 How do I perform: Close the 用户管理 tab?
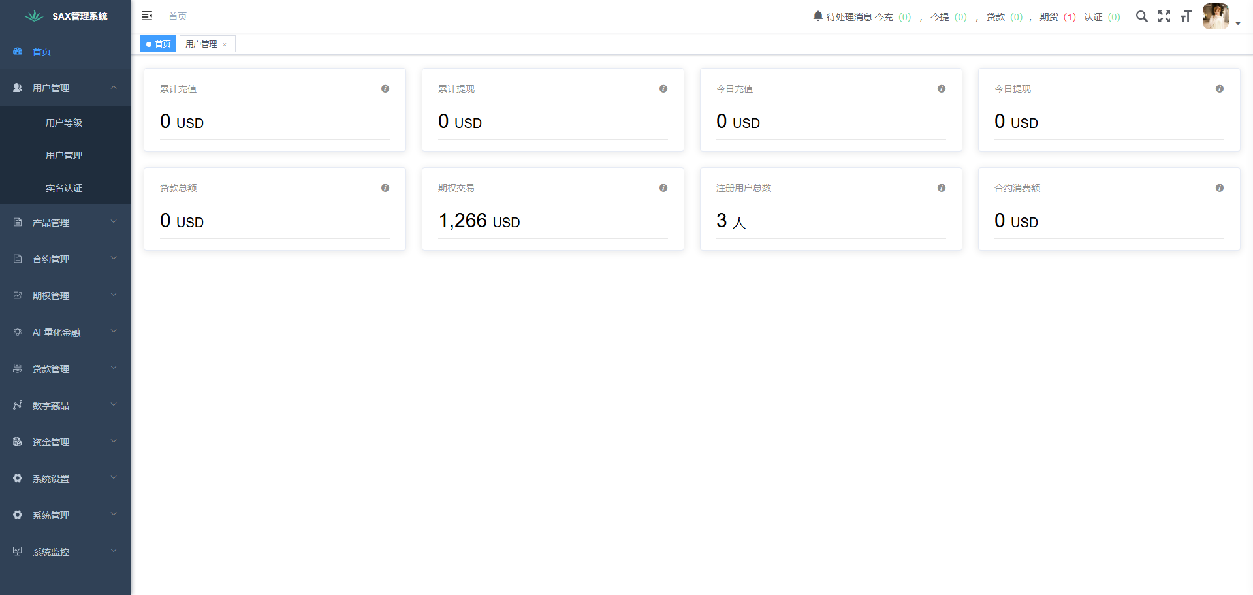pos(225,44)
